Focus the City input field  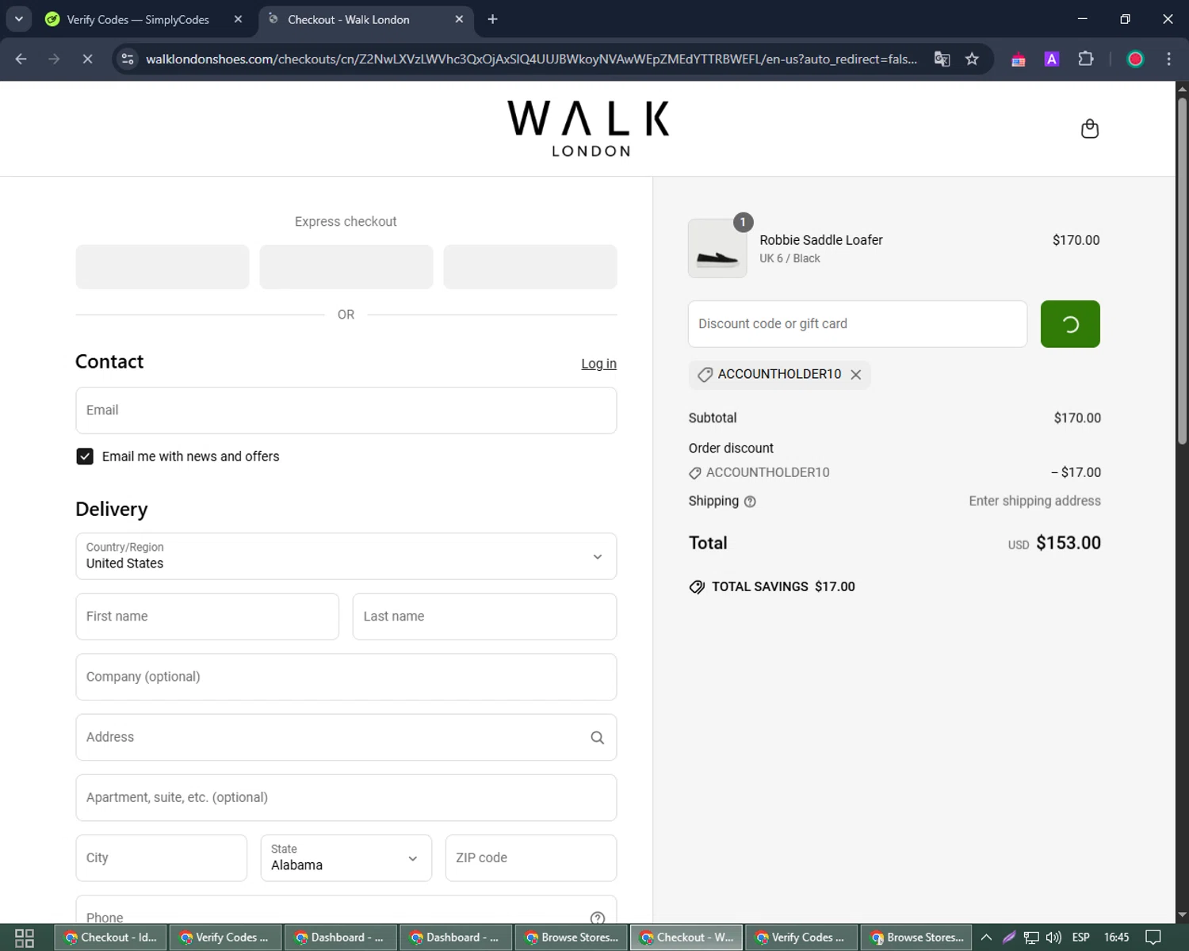(x=162, y=858)
